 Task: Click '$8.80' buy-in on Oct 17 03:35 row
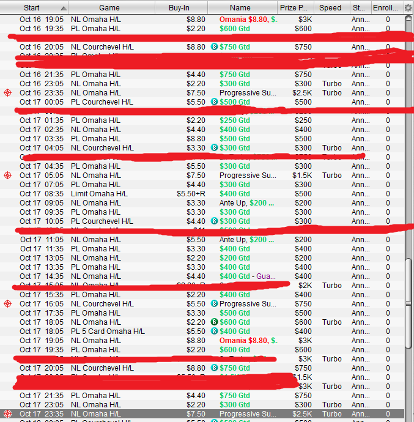(196, 139)
